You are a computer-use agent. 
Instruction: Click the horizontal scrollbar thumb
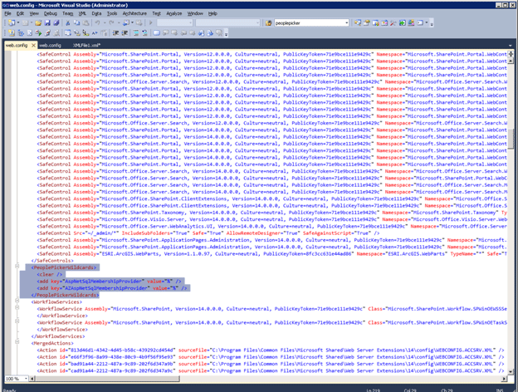pyautogui.click(x=107, y=379)
